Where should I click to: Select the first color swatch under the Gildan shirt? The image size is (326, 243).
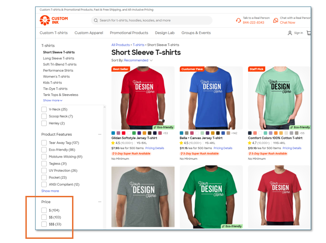114,133
